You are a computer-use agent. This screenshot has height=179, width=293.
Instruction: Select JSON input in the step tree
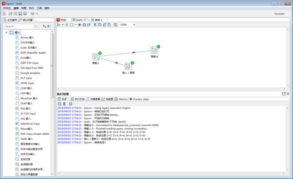pyautogui.click(x=27, y=83)
